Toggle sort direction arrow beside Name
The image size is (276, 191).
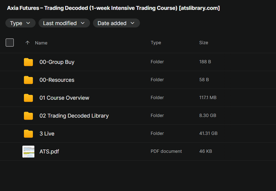[28, 43]
